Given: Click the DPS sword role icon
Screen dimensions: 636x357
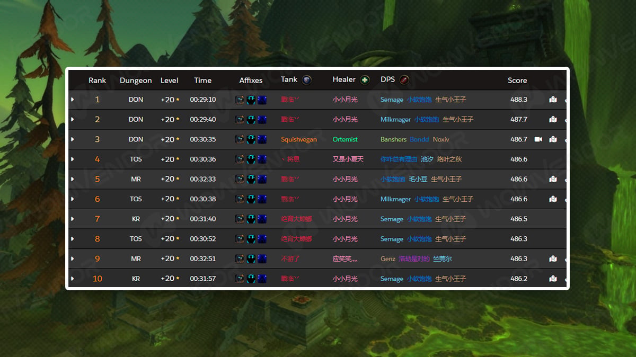Looking at the screenshot, I should pyautogui.click(x=404, y=80).
